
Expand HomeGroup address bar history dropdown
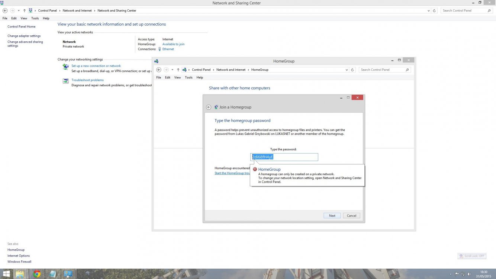(347, 70)
